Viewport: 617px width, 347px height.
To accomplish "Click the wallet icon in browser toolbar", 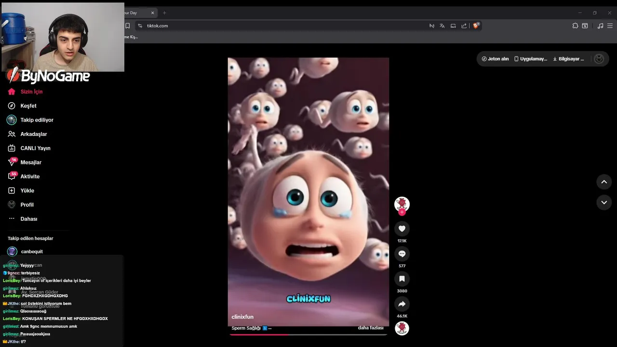I will click(585, 26).
